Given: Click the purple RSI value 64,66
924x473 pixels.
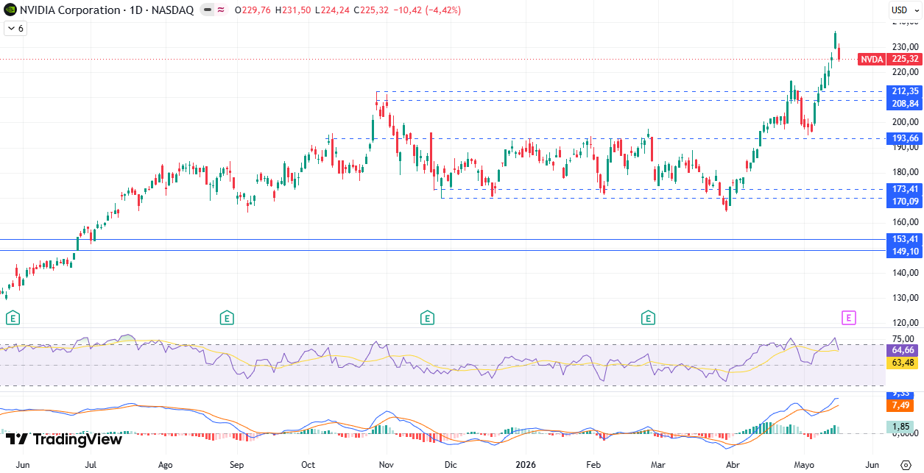Looking at the screenshot, I should click(903, 350).
